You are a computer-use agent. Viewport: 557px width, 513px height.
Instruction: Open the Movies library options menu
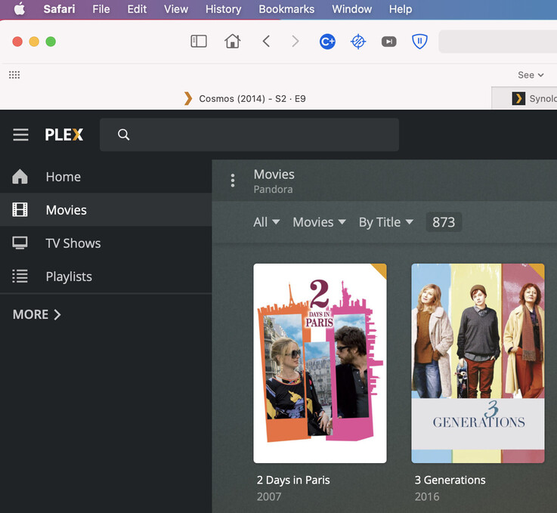233,181
